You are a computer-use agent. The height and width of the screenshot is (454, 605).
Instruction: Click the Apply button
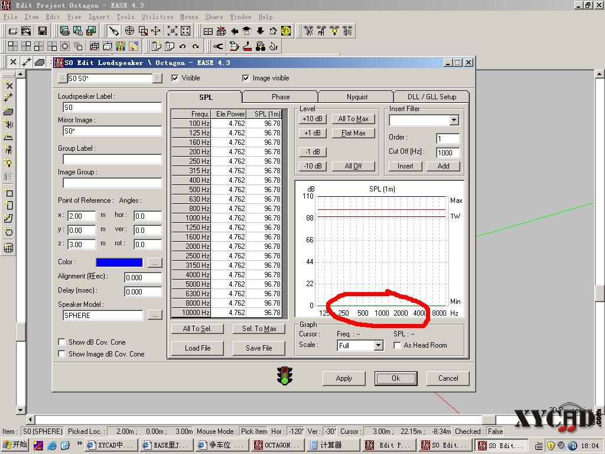tap(344, 378)
